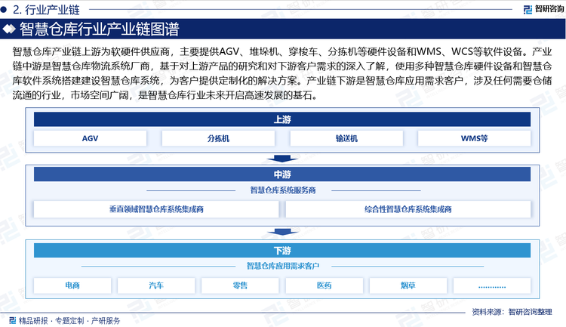This screenshot has width=566, height=327.
Task: Click the 垂直领域智慧仓库系统集成商 box
Action: pyautogui.click(x=156, y=209)
